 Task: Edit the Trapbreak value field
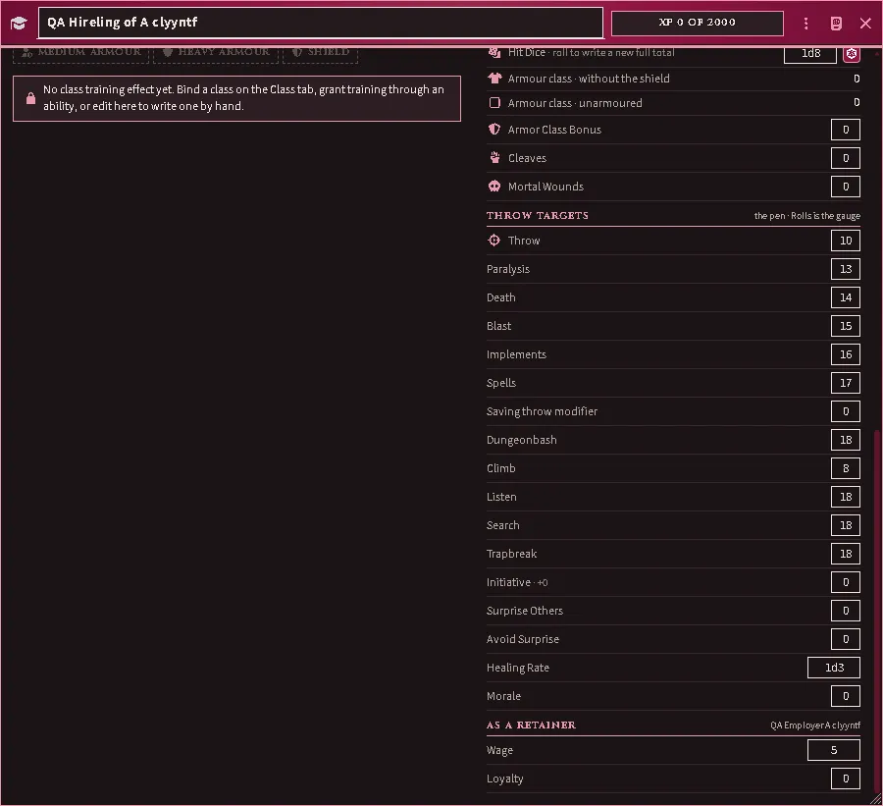(x=846, y=554)
